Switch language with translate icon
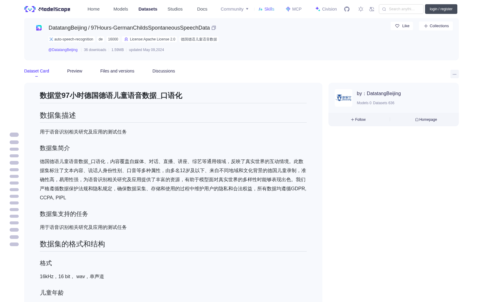483x302 pixels. coord(372,9)
